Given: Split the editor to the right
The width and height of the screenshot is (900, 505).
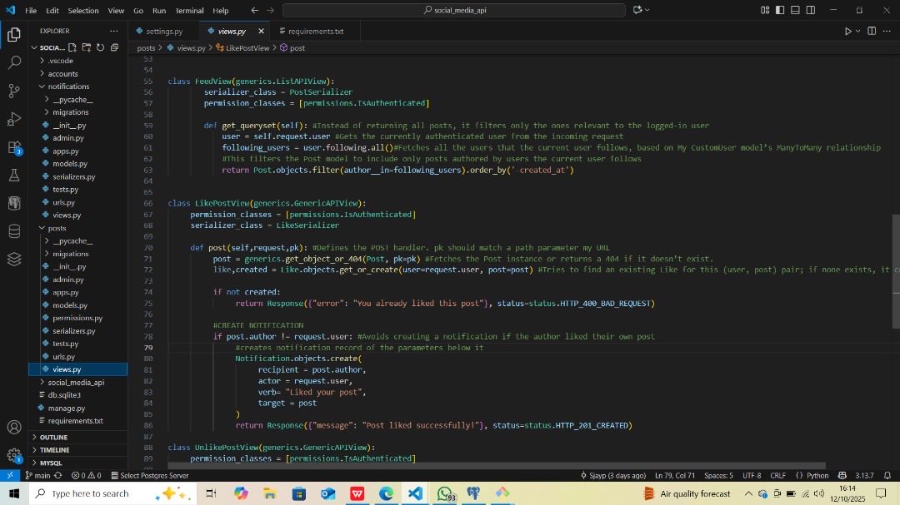Looking at the screenshot, I should (872, 31).
